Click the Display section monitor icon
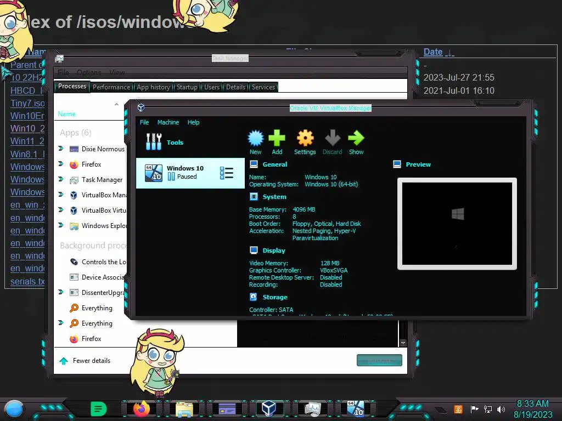The image size is (562, 421). (x=254, y=250)
